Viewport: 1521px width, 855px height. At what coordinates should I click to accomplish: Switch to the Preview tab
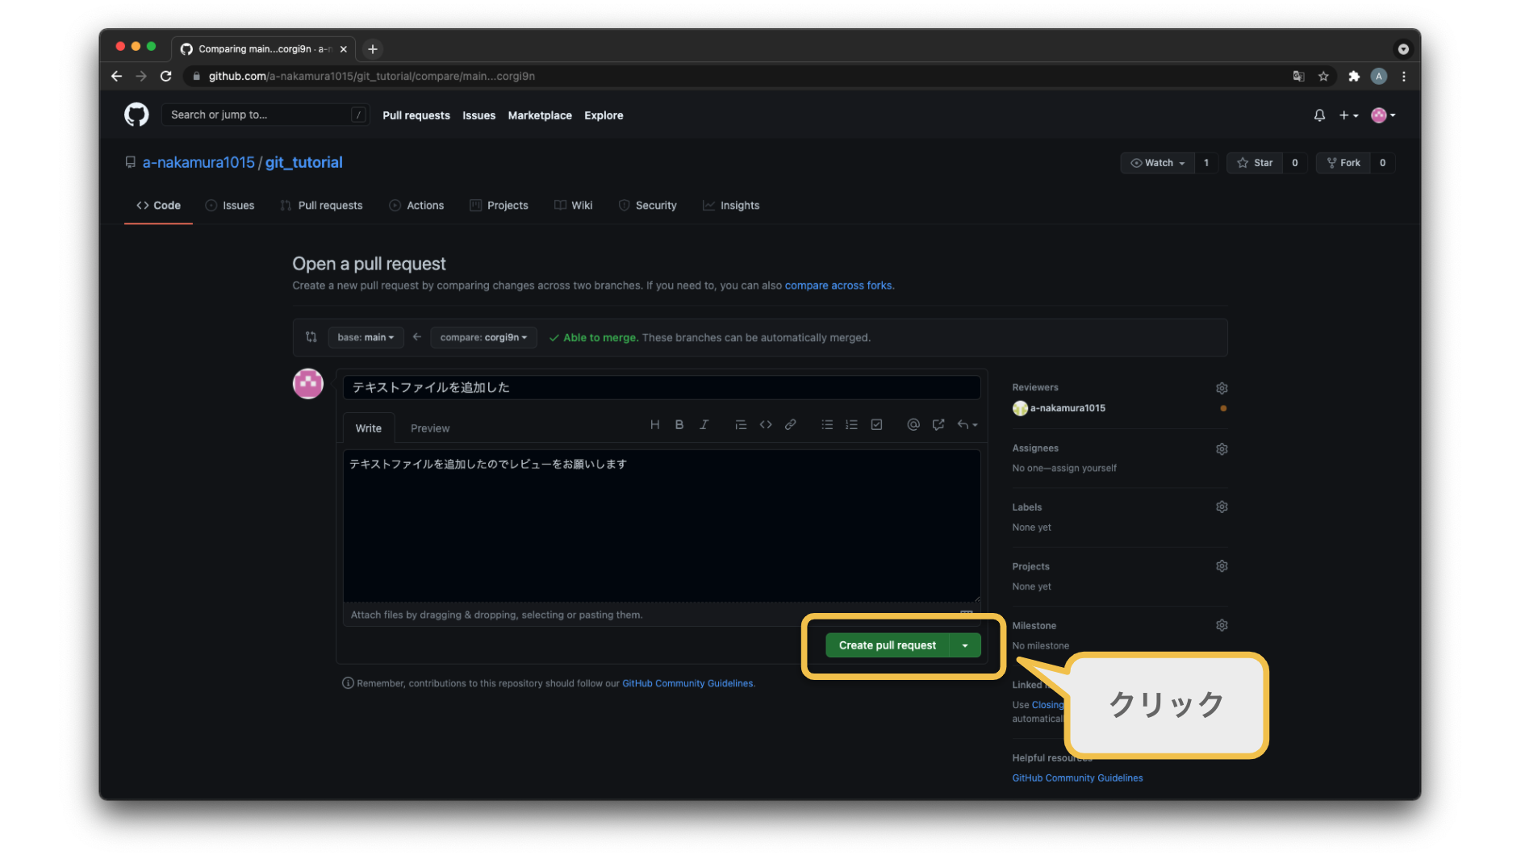tap(430, 428)
